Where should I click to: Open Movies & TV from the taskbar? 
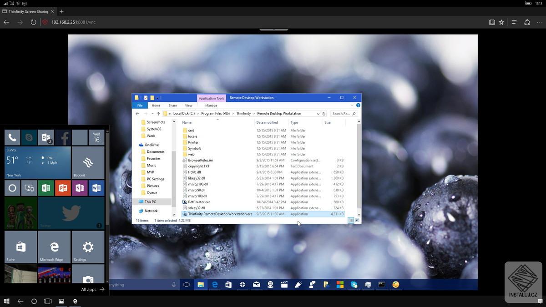pyautogui.click(x=284, y=284)
